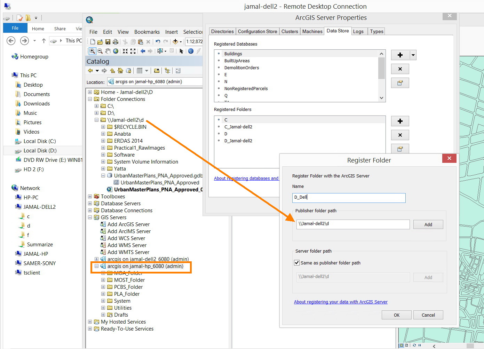Image resolution: width=484 pixels, height=349 pixels.
Task: Go back to previous map extent
Action: point(143,51)
